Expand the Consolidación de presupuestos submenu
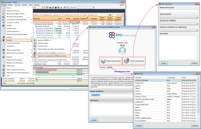Image resolution: width=201 pixels, height=129 pixels. 31,20
